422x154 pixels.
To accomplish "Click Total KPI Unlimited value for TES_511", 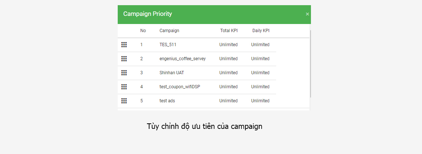I will click(x=228, y=45).
